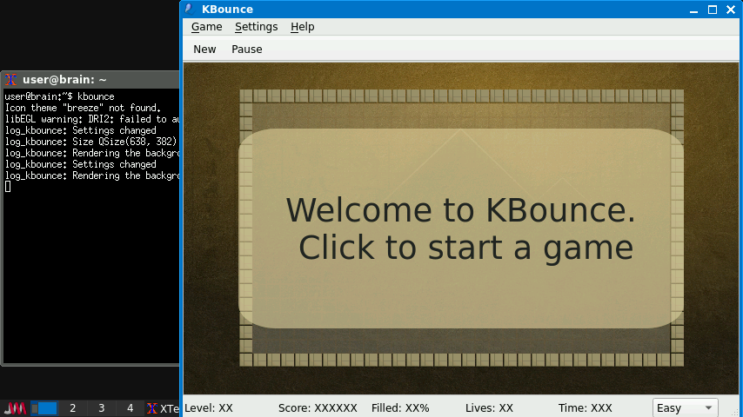Switch to the active workspace 1 in pager
The image size is (743, 417).
(44, 408)
